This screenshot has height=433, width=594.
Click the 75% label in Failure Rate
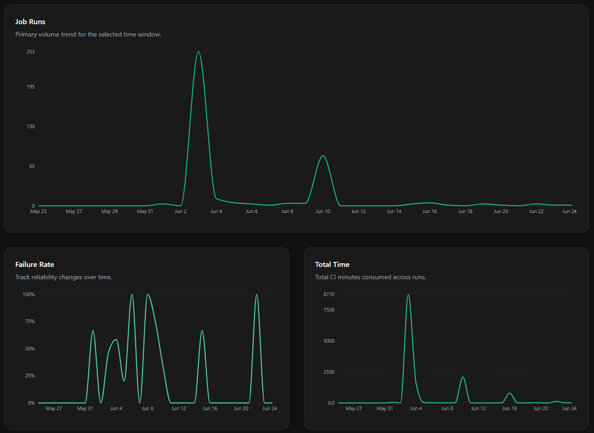(x=30, y=321)
